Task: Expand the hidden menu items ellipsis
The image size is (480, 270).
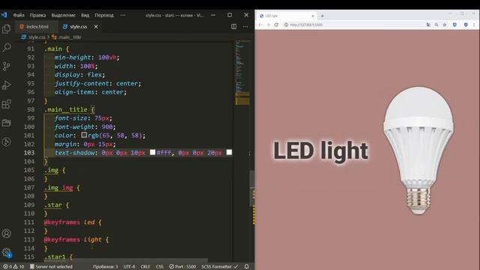Action: pyautogui.click(x=123, y=15)
